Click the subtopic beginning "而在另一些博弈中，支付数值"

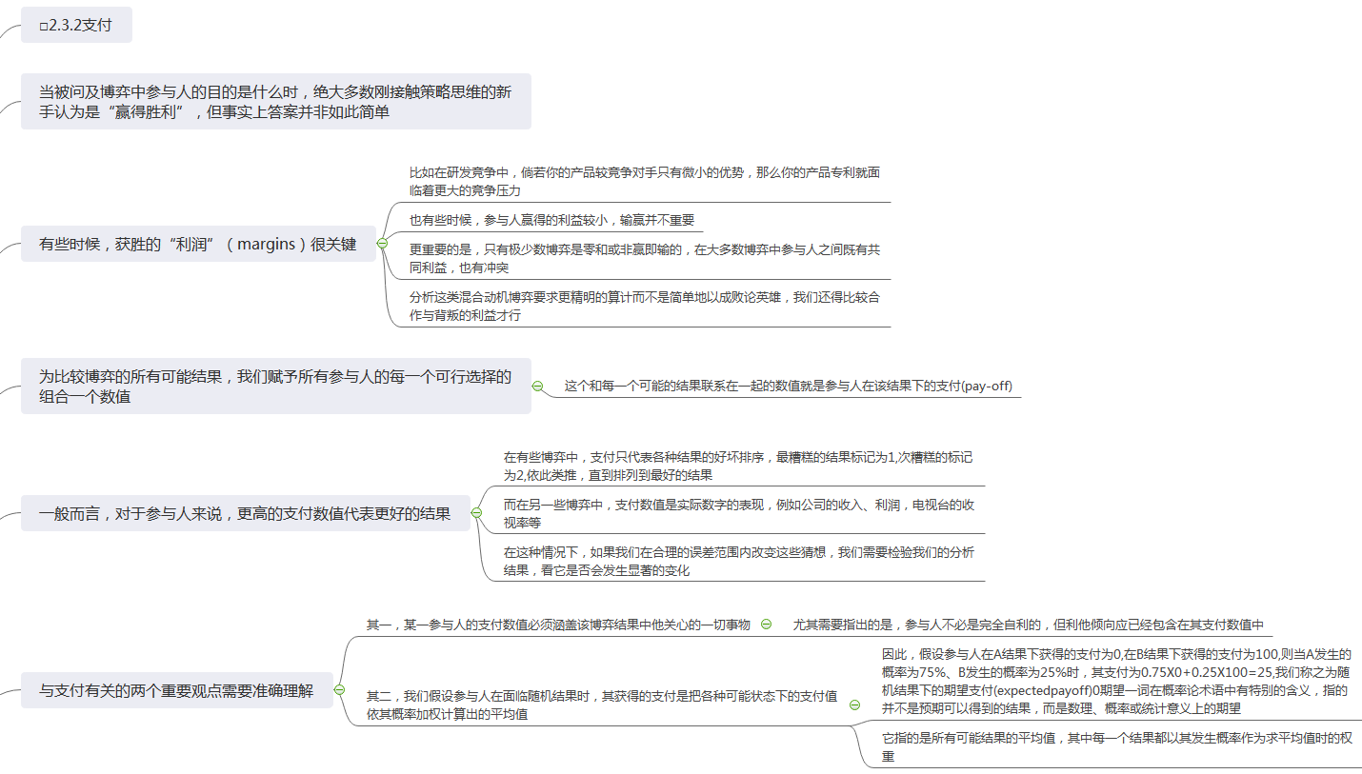pyautogui.click(x=739, y=514)
